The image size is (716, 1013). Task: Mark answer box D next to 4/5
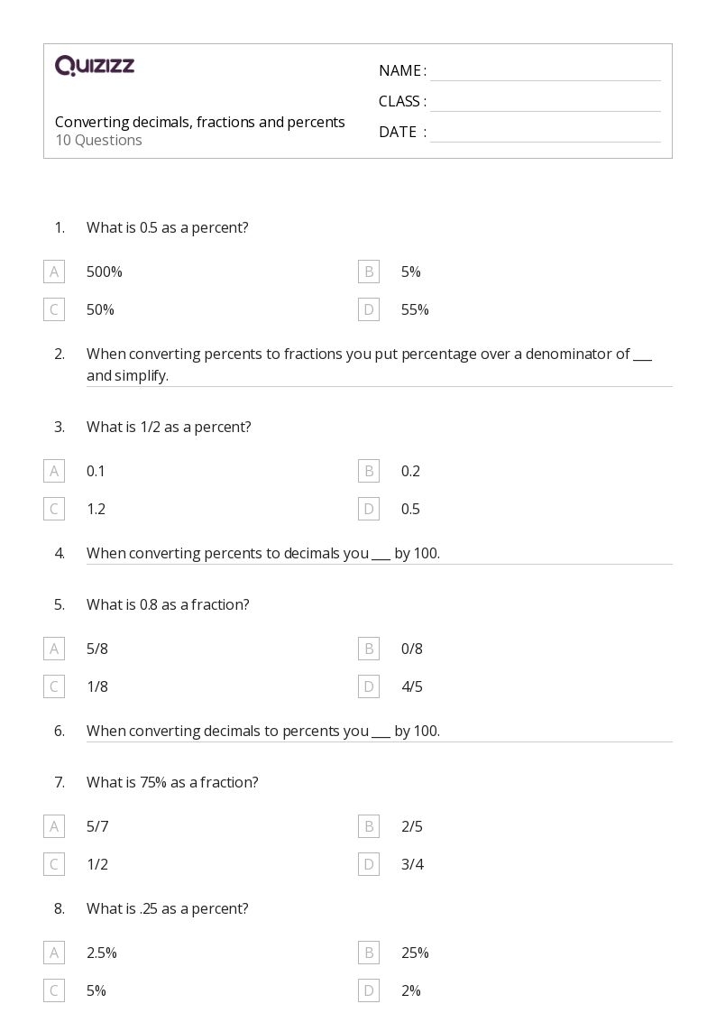tap(369, 686)
